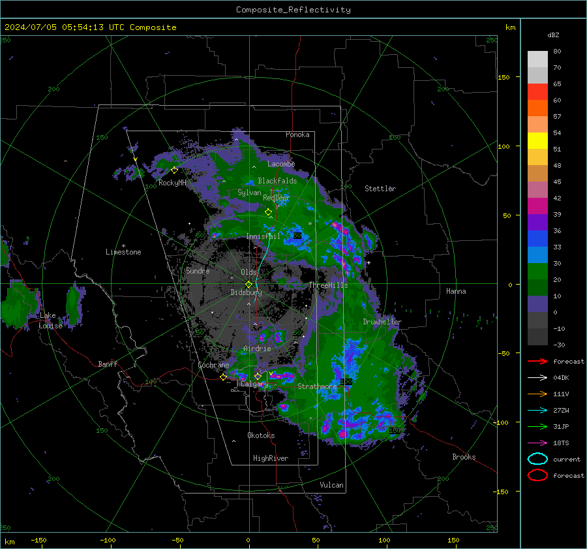Select the yellow diamond marker above RockyMH
This screenshot has width=587, height=549.
point(174,170)
